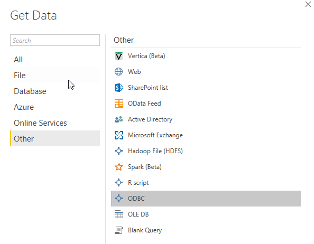Select the Web globe icon
This screenshot has height=244, width=314.
pos(119,72)
